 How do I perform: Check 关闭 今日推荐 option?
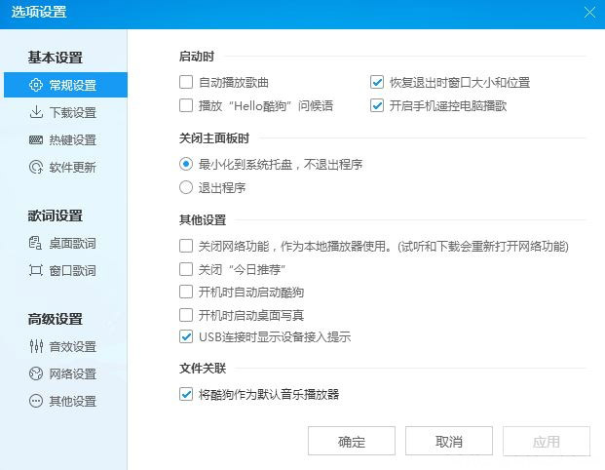pyautogui.click(x=186, y=269)
